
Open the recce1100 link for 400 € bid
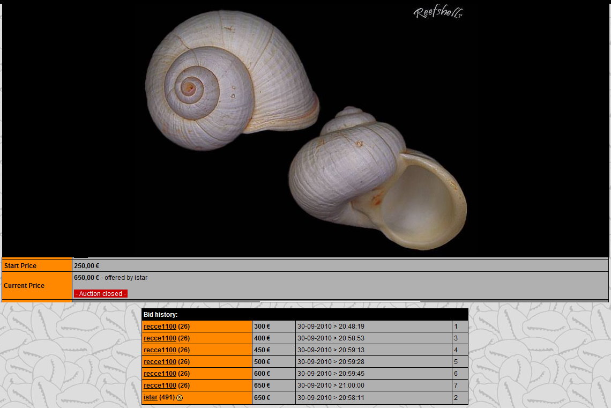[x=160, y=338]
